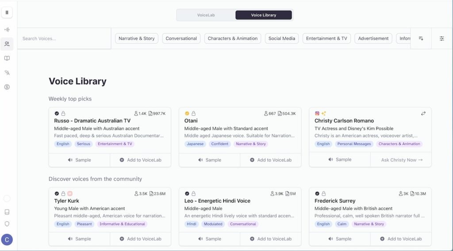The height and width of the screenshot is (251, 453).
Task: Add Russo voice to VoiceLab
Action: [140, 160]
